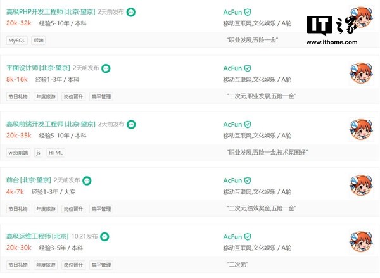Screen dimensions: 380x278
Task: Select the web前端 tag
Action: point(18,153)
